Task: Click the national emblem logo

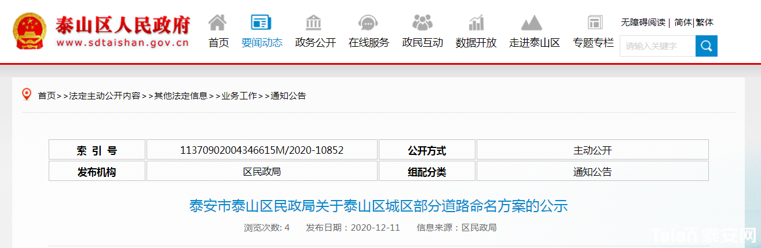Action: 31,32
